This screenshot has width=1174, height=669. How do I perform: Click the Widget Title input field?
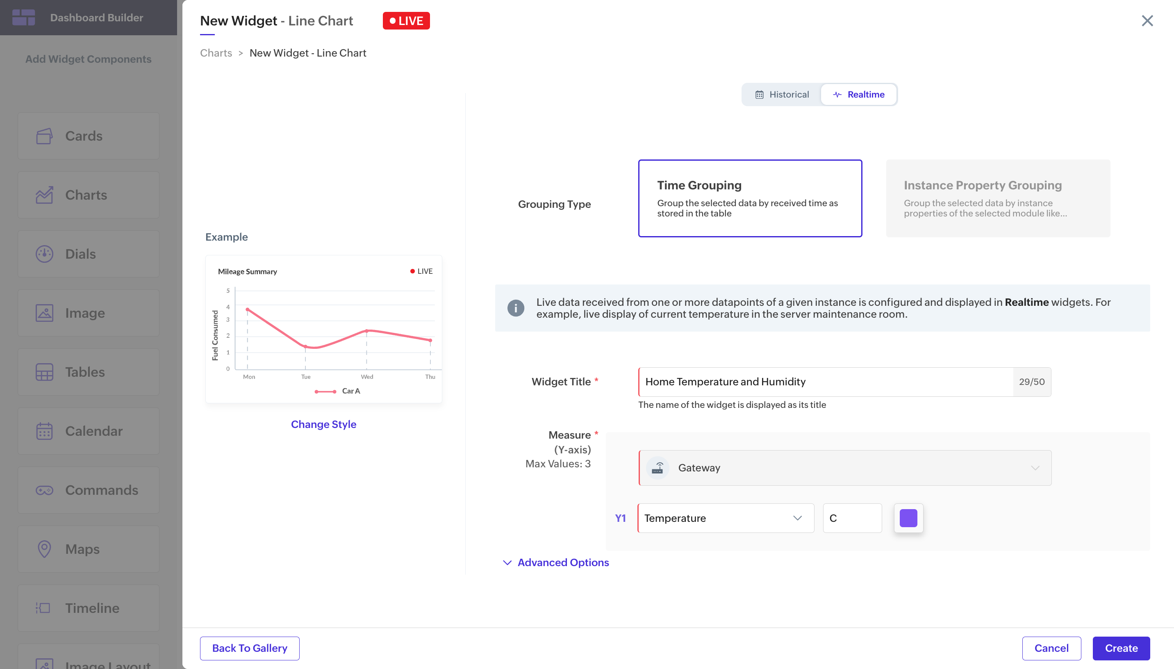825,382
